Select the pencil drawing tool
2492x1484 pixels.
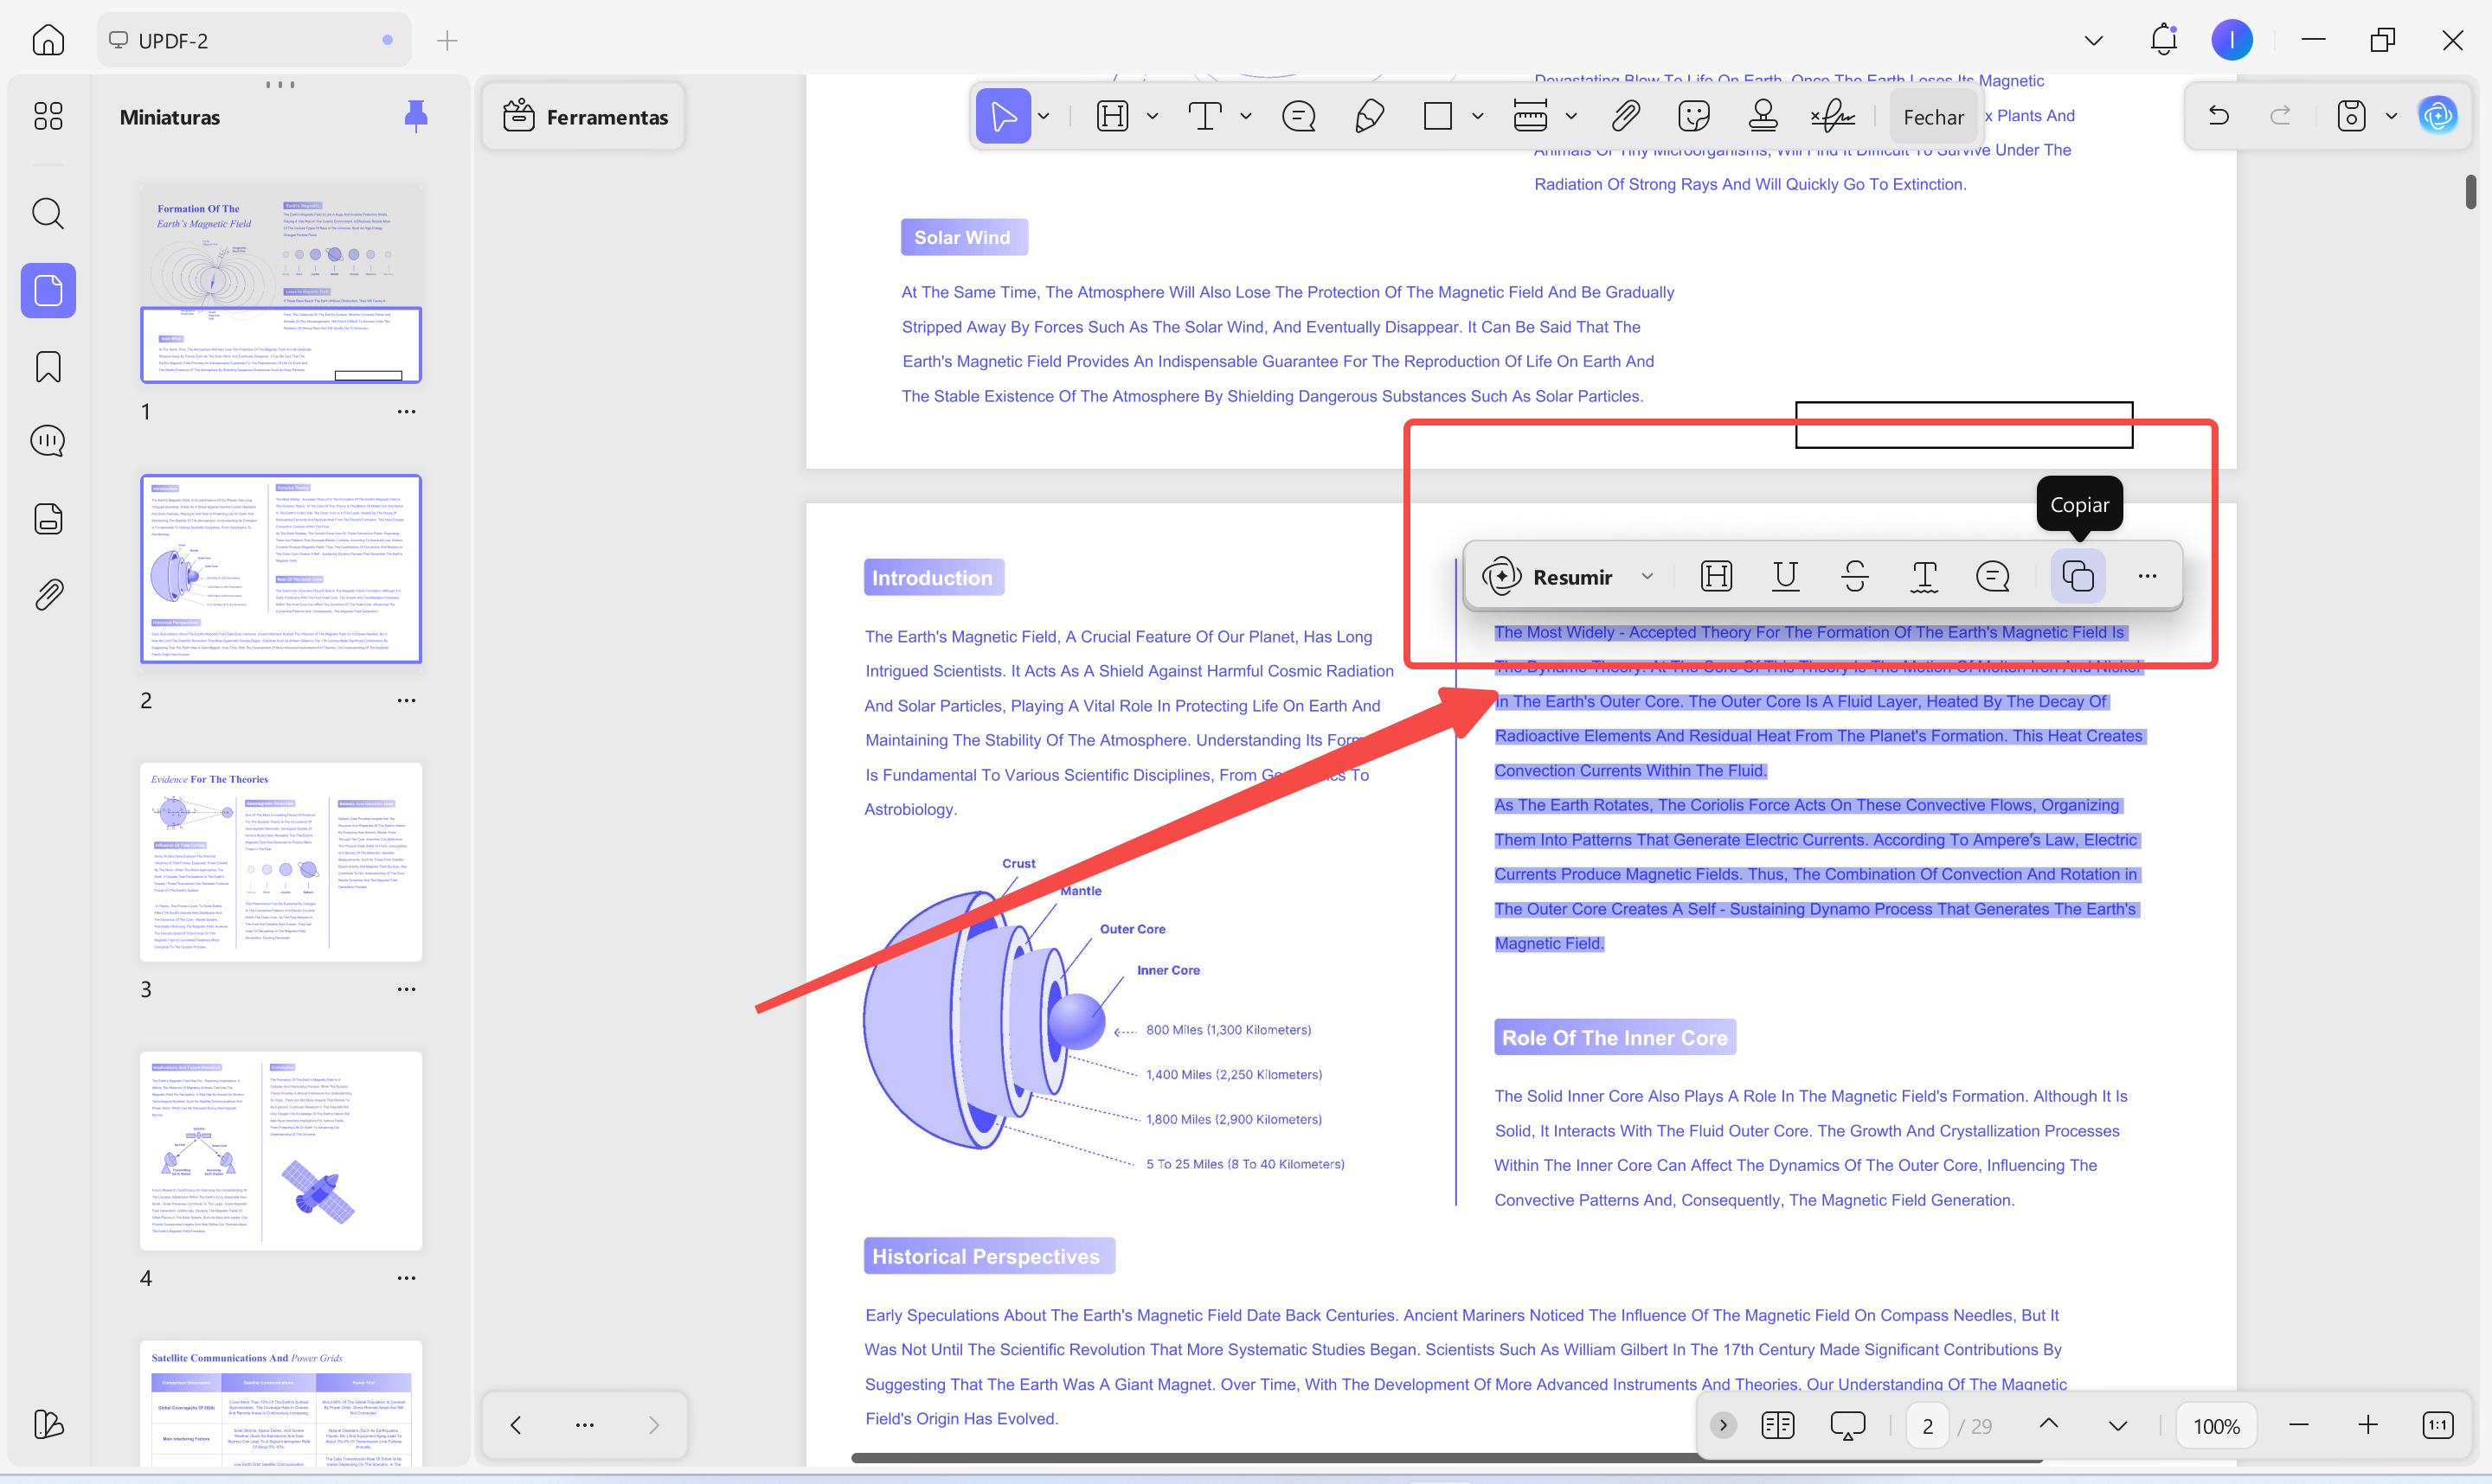[x=1369, y=117]
